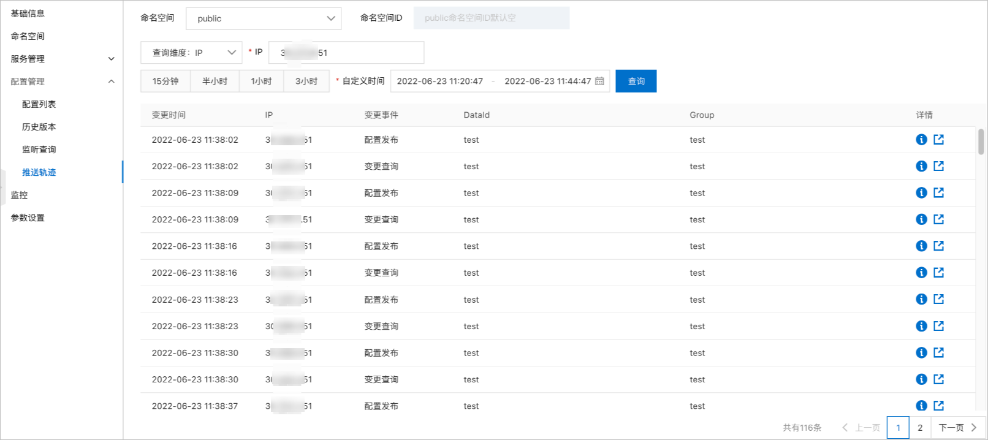Click info icon for 11:38:37 配置发布 row

coord(921,406)
